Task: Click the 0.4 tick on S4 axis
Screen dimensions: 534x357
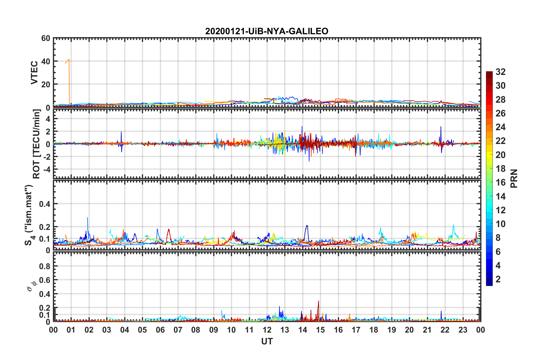Action: pyautogui.click(x=45, y=204)
